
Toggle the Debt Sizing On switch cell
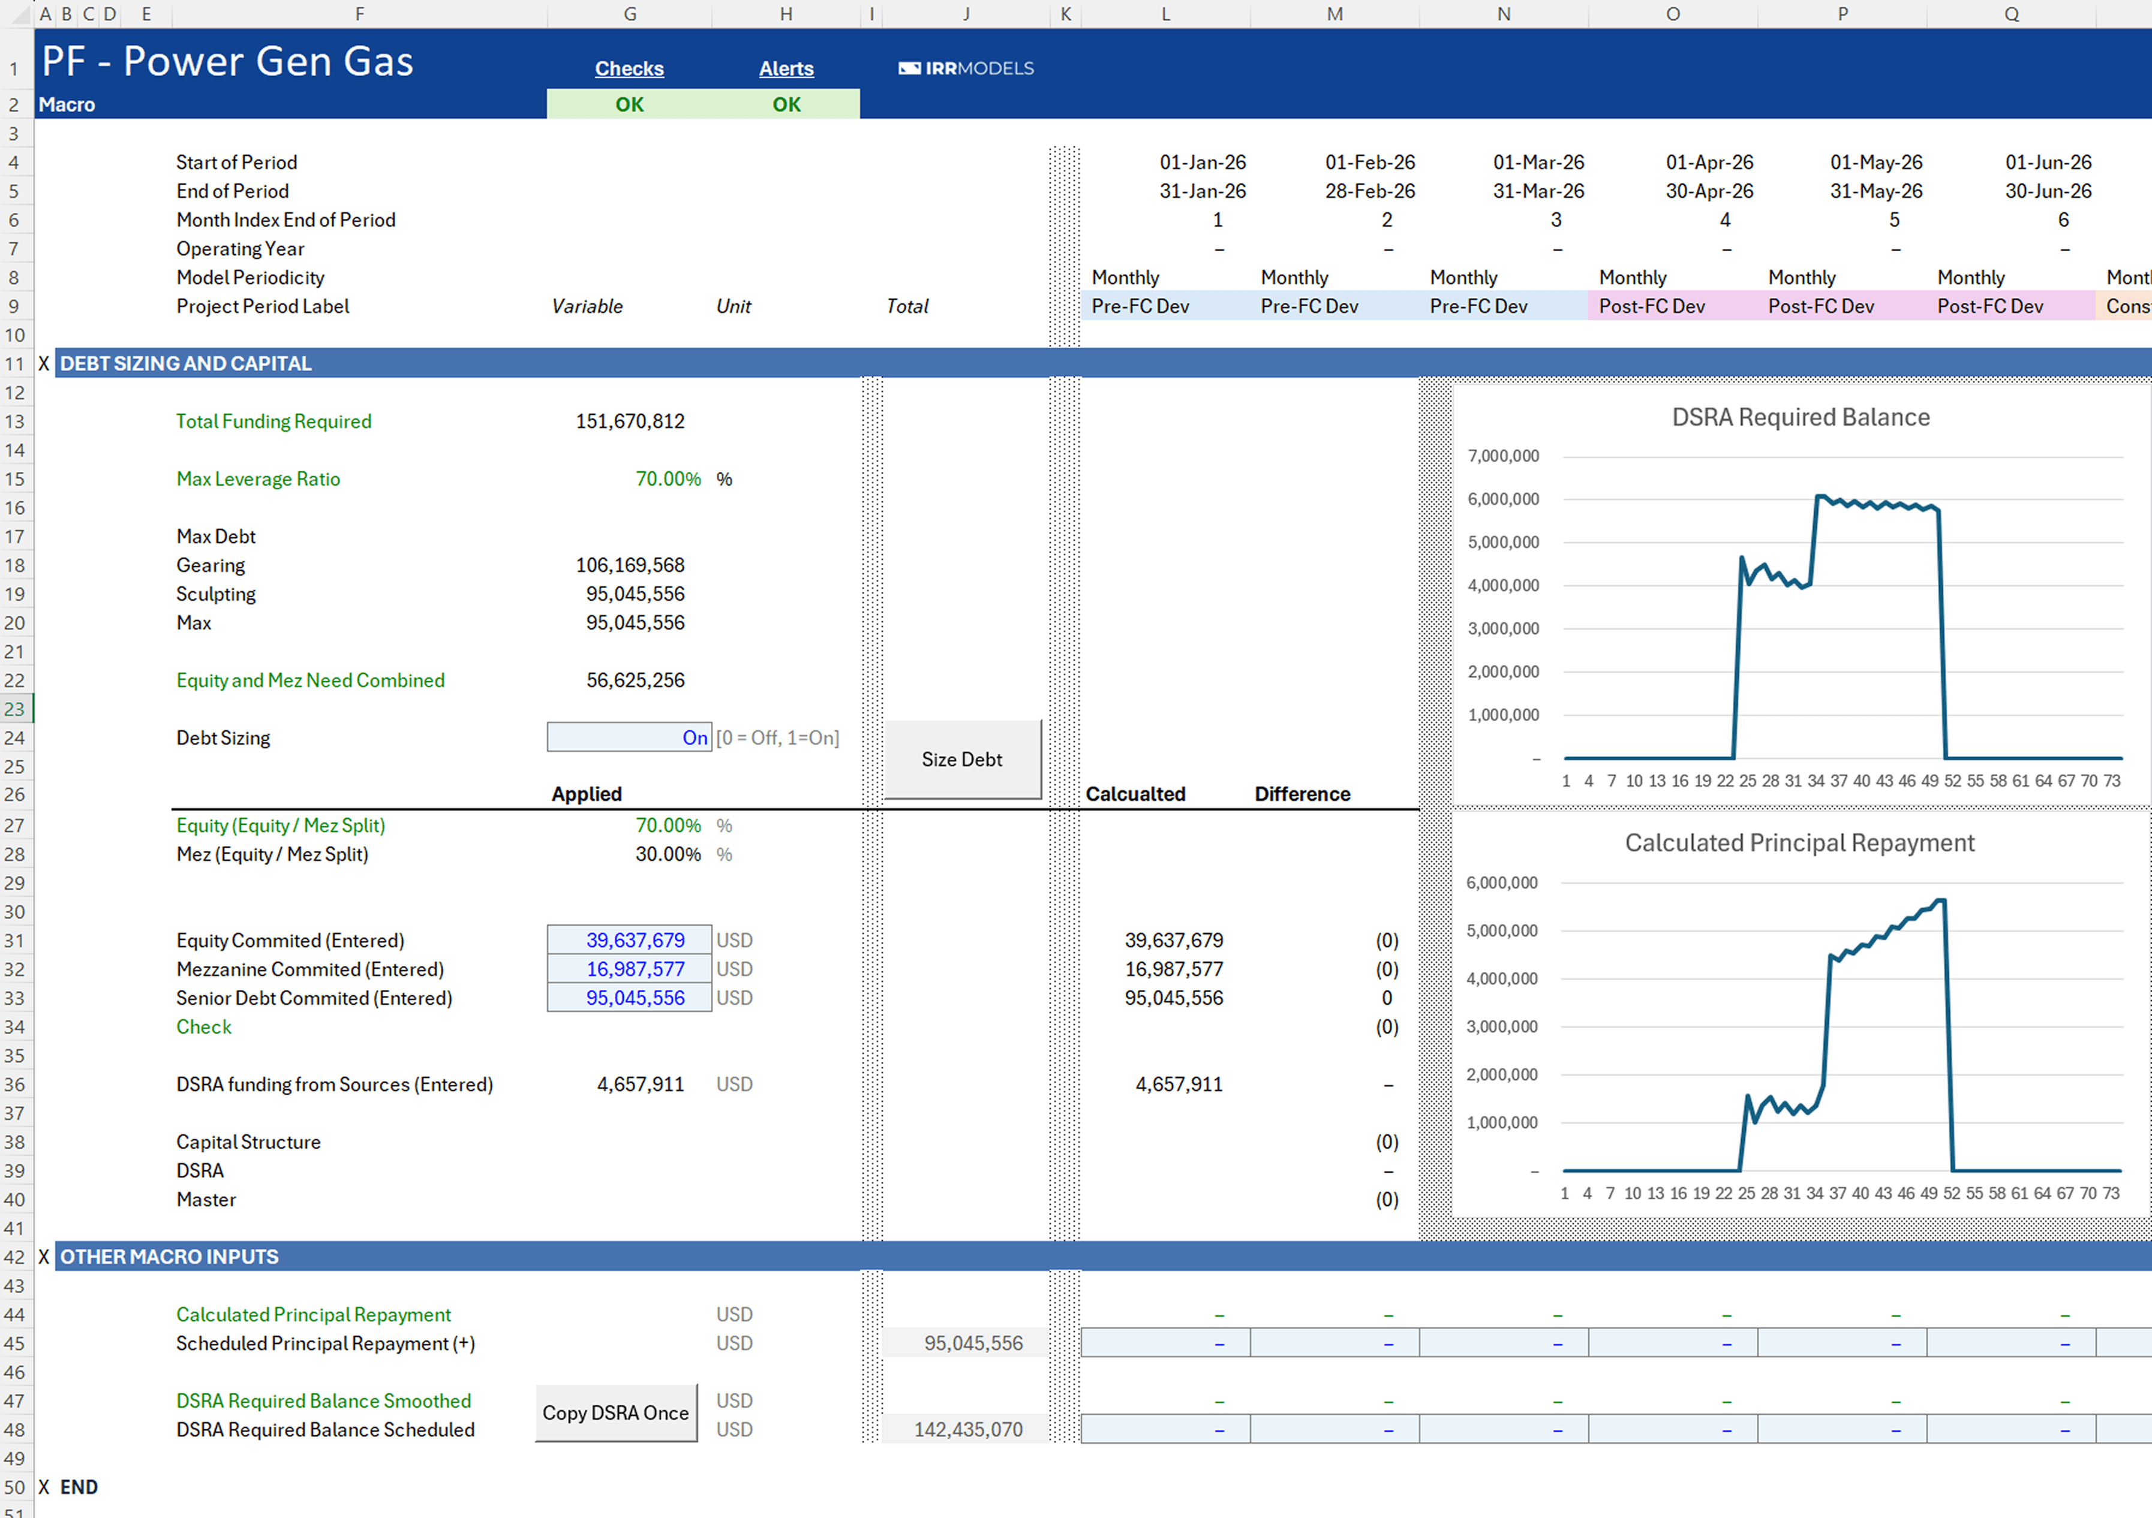pos(629,737)
